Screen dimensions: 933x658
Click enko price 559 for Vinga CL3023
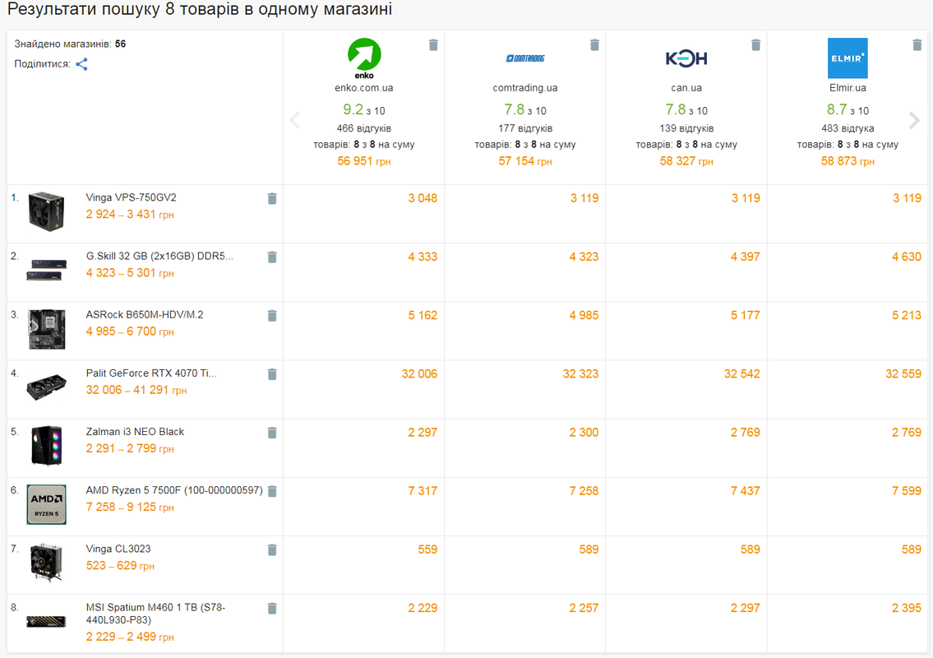pos(427,549)
